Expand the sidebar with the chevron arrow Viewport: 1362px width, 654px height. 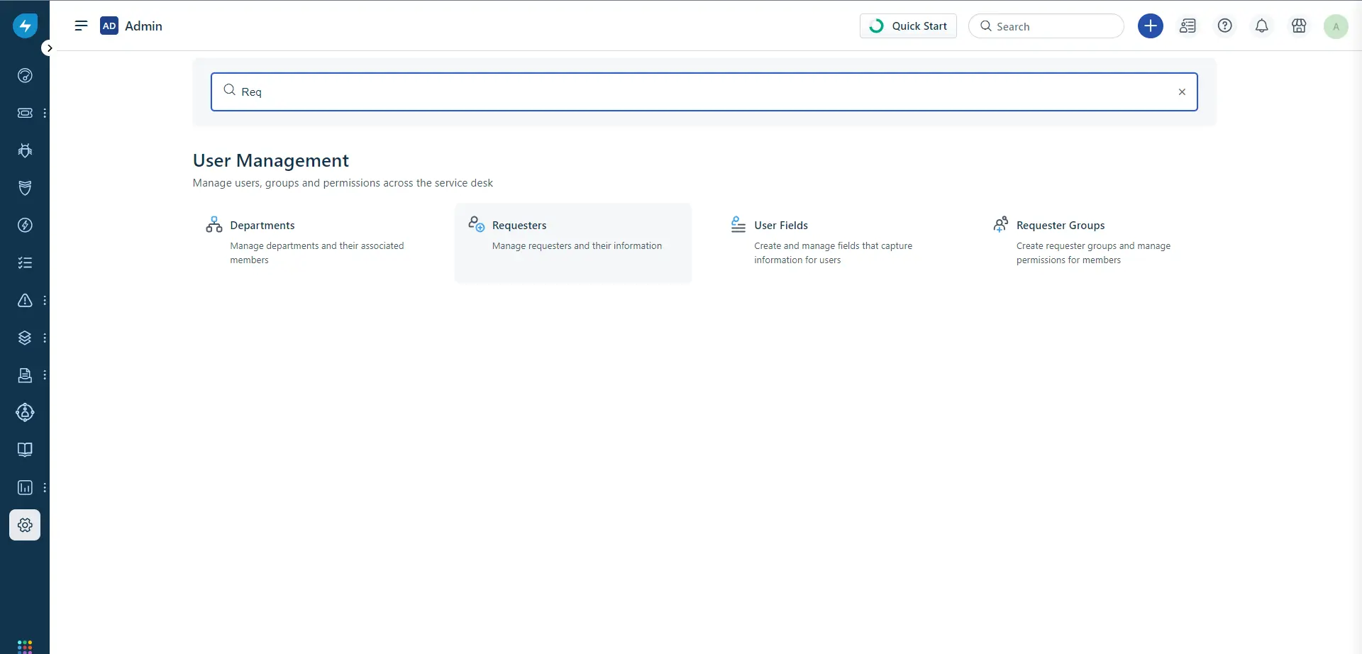click(x=48, y=48)
